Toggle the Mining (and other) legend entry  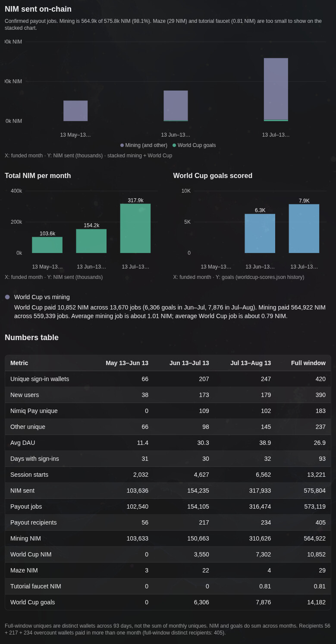point(144,145)
